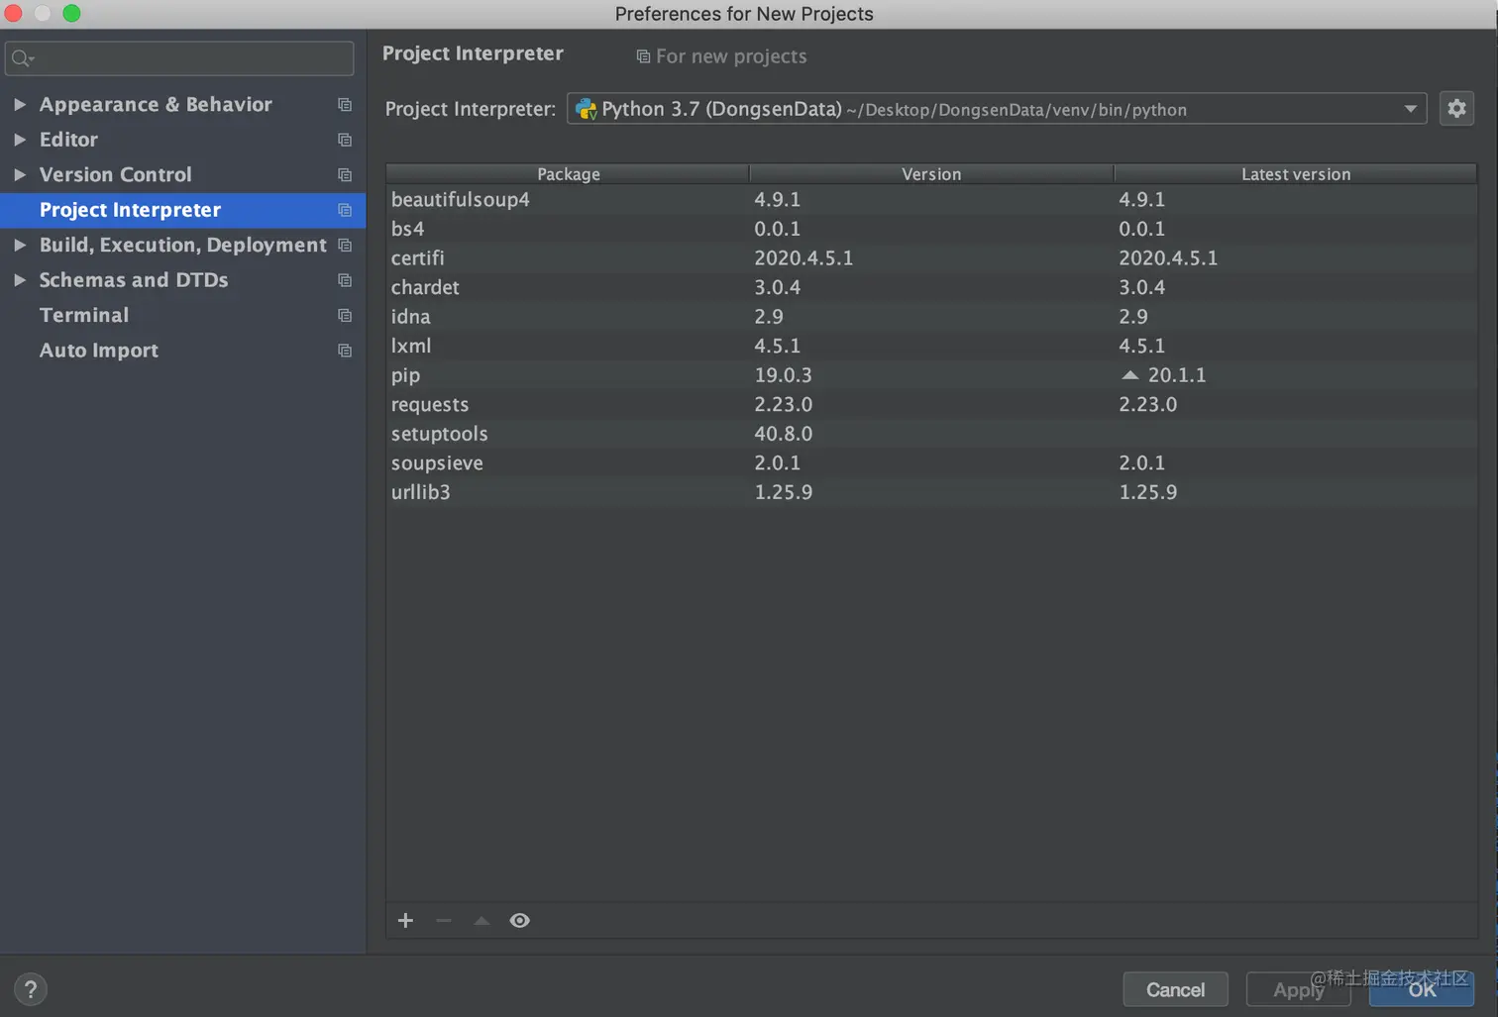Click the Cancel button

point(1176,989)
